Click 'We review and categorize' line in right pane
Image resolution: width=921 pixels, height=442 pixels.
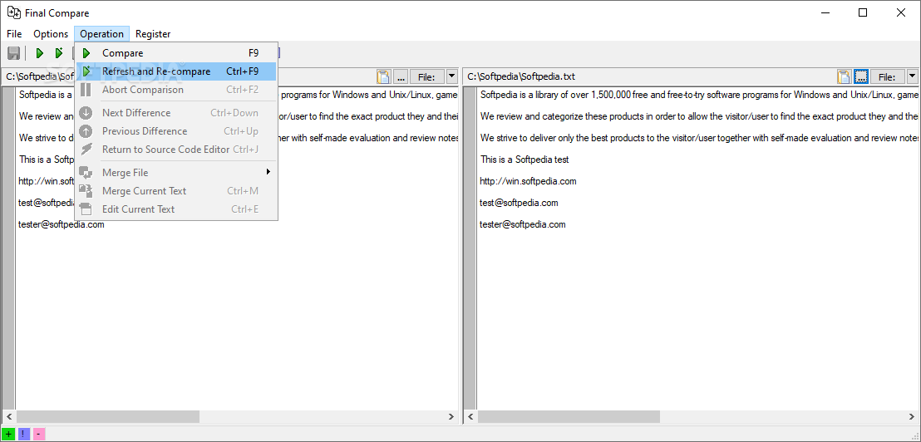point(699,116)
